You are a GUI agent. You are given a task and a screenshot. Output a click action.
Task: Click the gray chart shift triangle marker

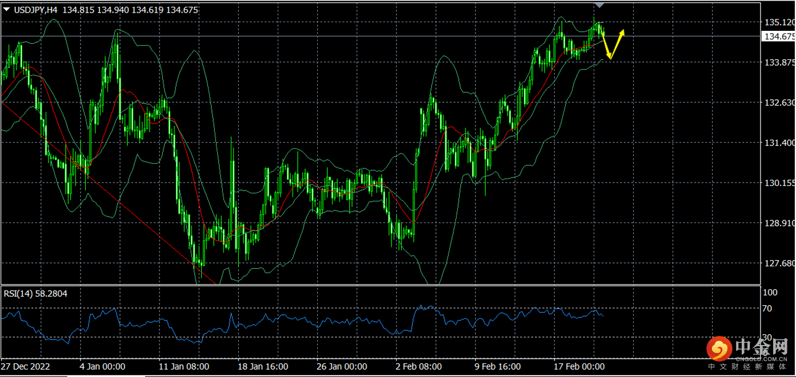pyautogui.click(x=599, y=5)
